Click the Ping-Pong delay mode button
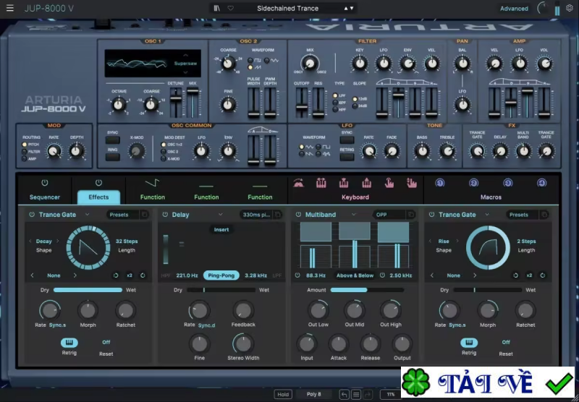 pos(221,275)
